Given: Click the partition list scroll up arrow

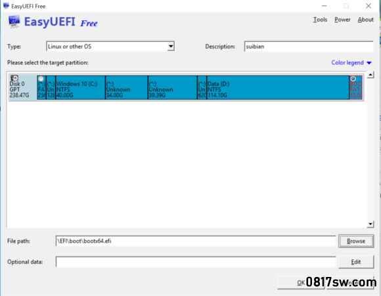Looking at the screenshot, I should pyautogui.click(x=370, y=75).
